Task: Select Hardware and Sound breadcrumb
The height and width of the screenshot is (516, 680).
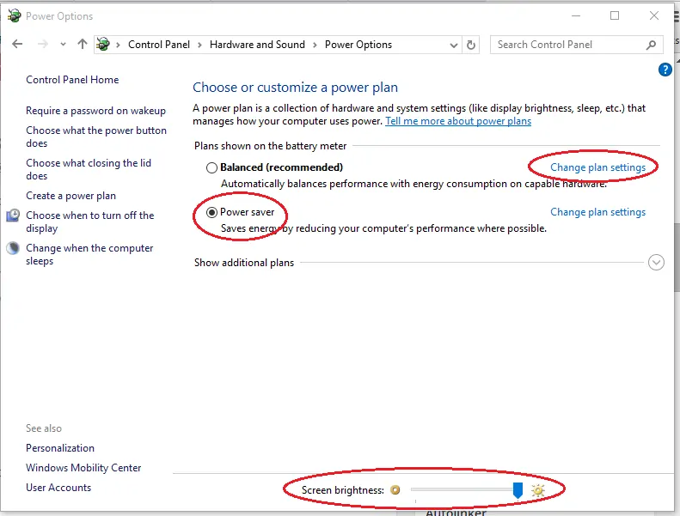Action: coord(257,45)
